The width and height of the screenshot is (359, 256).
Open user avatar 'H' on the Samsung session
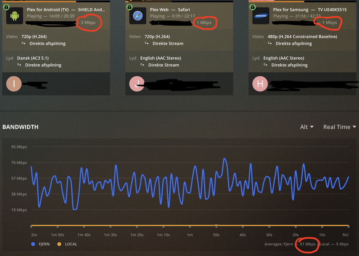click(x=260, y=84)
